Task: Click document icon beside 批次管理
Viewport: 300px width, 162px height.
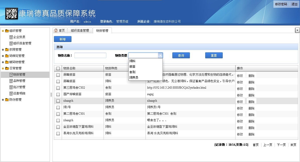Action: coord(11,87)
